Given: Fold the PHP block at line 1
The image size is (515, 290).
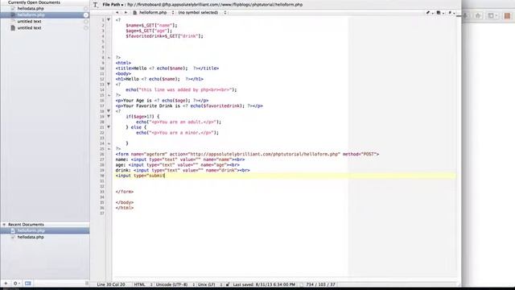Looking at the screenshot, I should pos(109,19).
